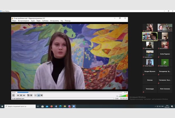Stop the video with the stop button
The image size is (175, 118).
(21, 95)
